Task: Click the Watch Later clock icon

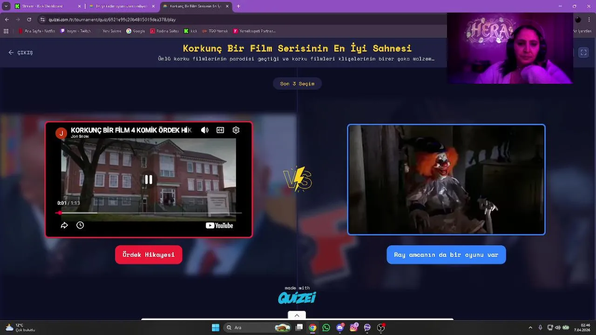Action: coord(80,225)
